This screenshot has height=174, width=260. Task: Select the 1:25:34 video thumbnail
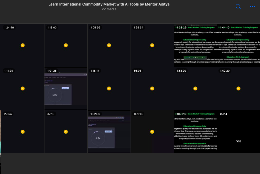[152, 45]
